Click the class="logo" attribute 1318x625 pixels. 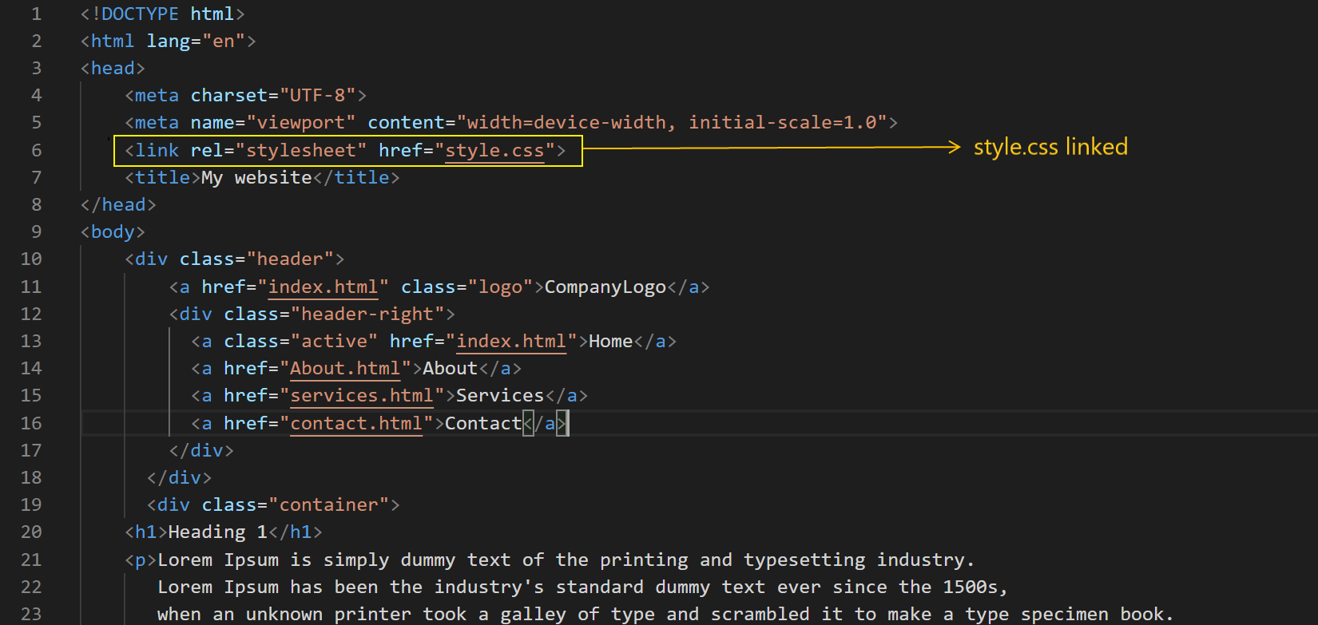pos(467,287)
